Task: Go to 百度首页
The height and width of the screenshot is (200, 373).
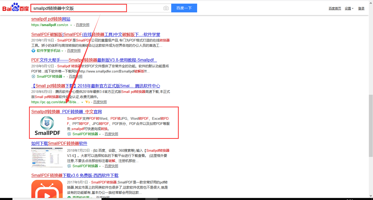Action: 335,9
